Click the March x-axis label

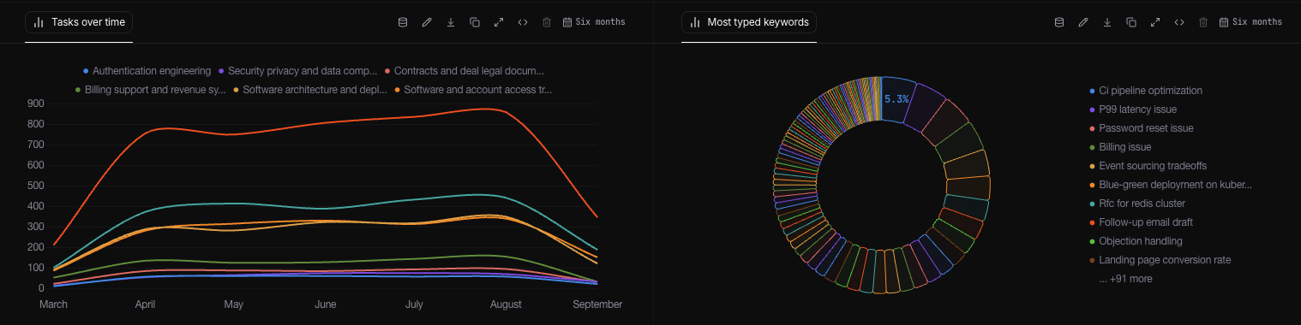54,304
